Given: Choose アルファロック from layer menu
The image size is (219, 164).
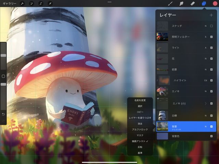Looking at the screenshot, I should pos(140,129).
